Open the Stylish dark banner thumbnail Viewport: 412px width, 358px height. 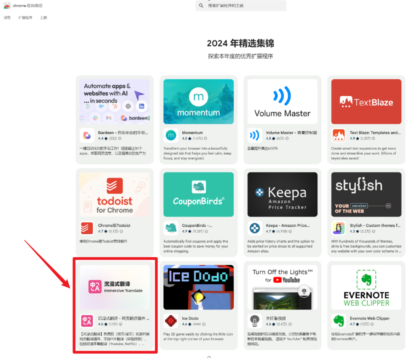tap(366, 195)
